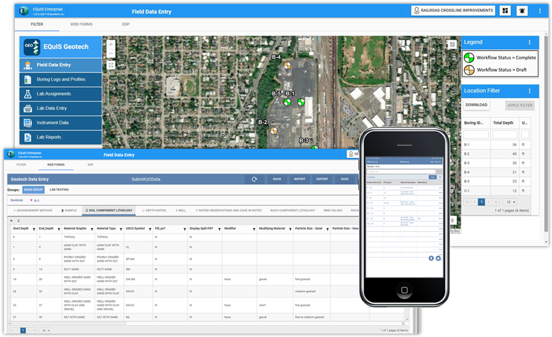Open the End_Depth column filter
This screenshot has height=337, width=552.
(x=59, y=229)
